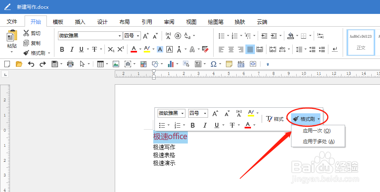
Task: Click the redo arrow in toolbar
Action: click(x=42, y=64)
